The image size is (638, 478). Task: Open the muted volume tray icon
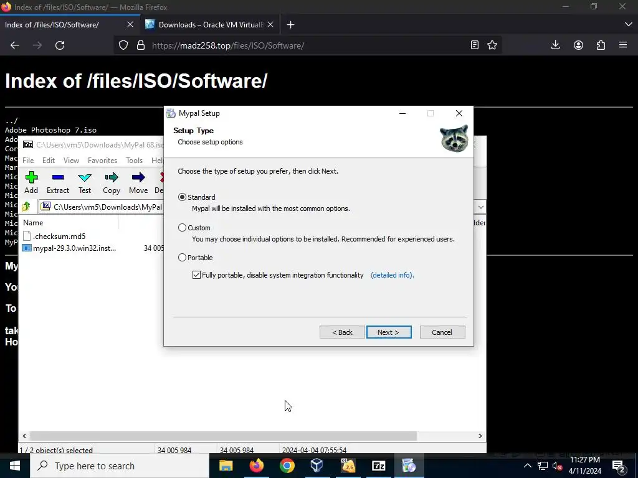click(557, 466)
